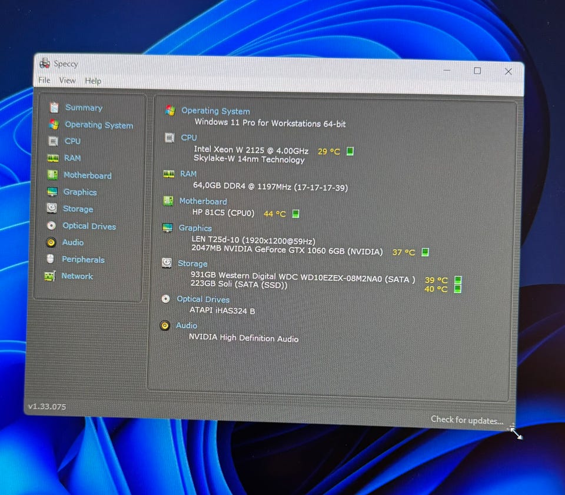Click the green temperature indicator next to 39 °C
The image size is (565, 495).
pos(458,280)
